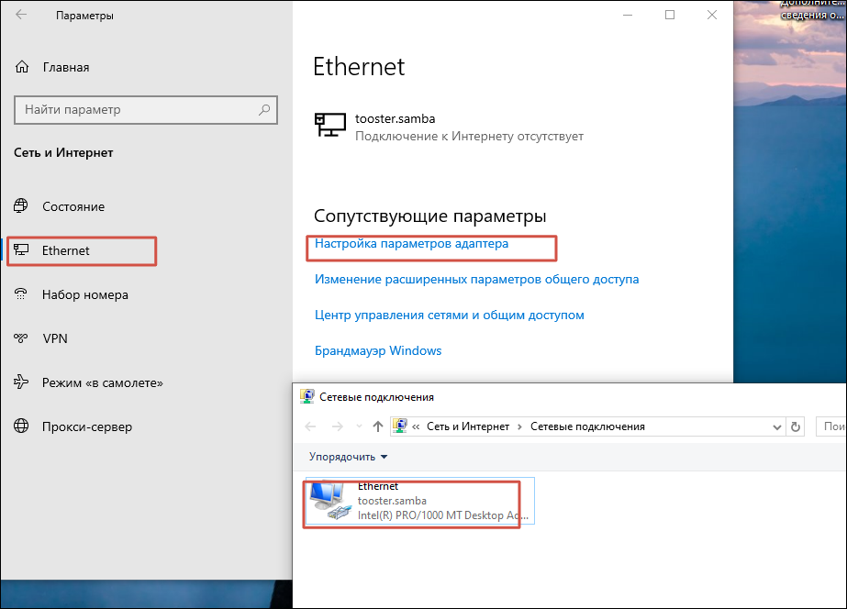Click the magnifier icon in settings search
The image size is (847, 609).
(x=264, y=110)
